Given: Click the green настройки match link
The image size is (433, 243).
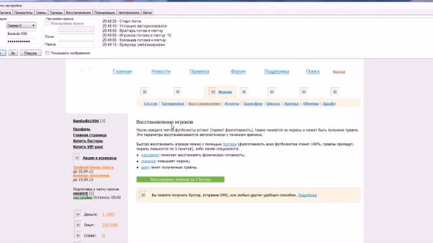Looking at the screenshot, I should tap(83, 197).
